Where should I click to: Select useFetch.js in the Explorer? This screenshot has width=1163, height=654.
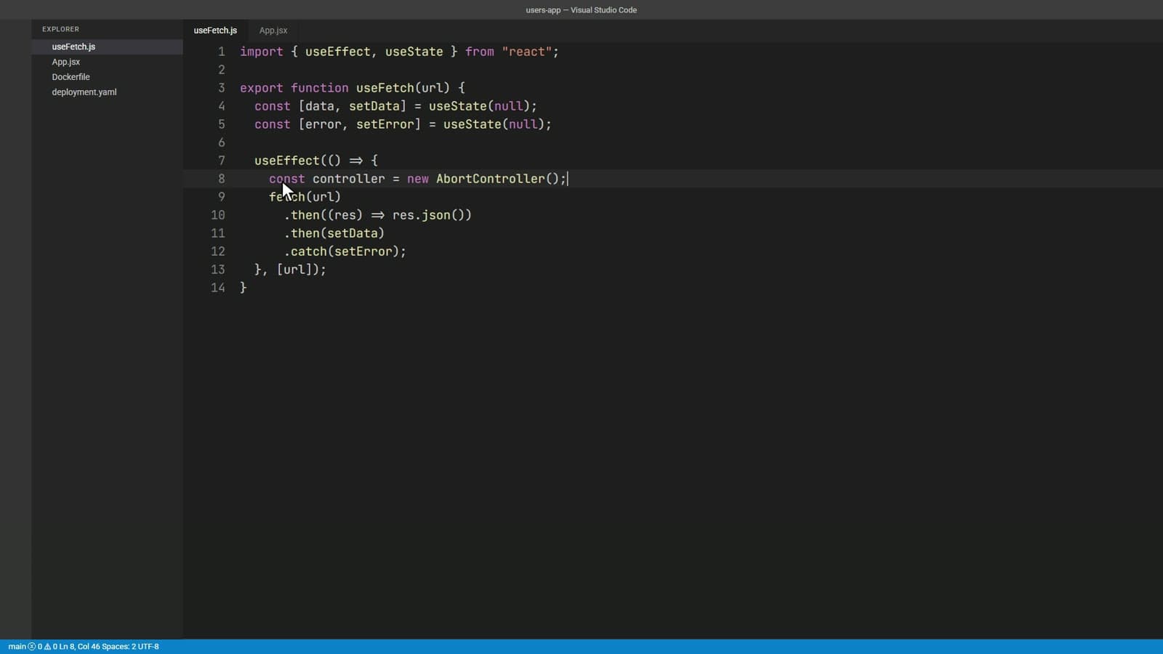coord(107,47)
